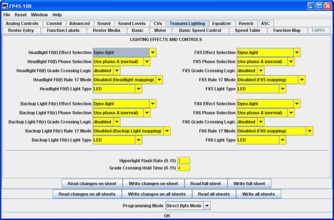Expand Headlight F0(f) Grade Crossing Logic dropdown
This screenshot has height=220, width=334.
(x=117, y=71)
